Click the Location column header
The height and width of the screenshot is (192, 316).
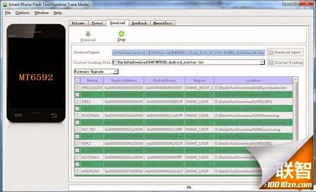[253, 80]
